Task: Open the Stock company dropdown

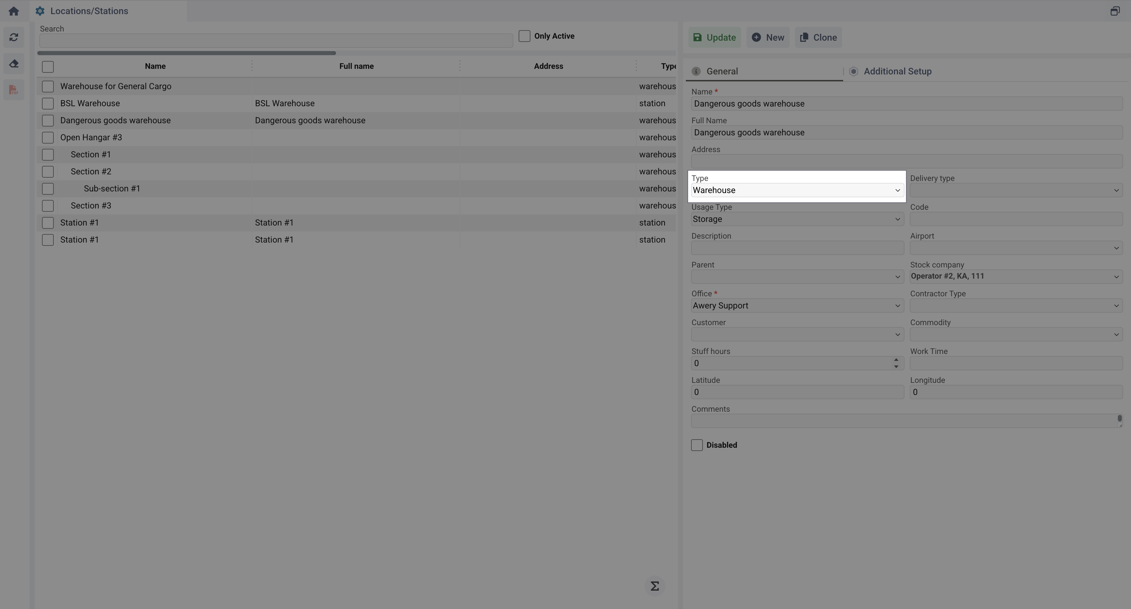Action: 1016,276
